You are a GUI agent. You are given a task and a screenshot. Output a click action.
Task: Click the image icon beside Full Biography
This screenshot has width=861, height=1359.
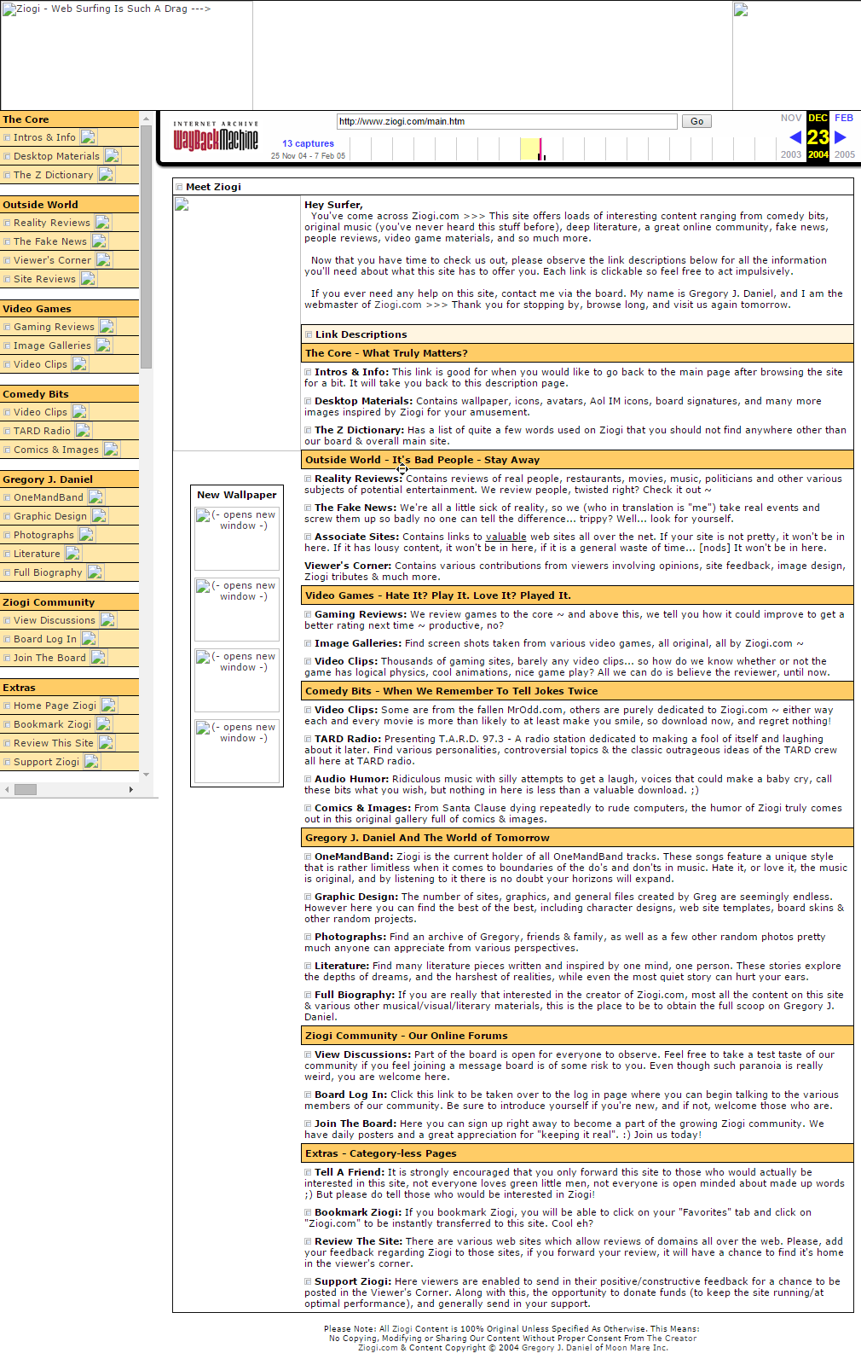pos(95,572)
